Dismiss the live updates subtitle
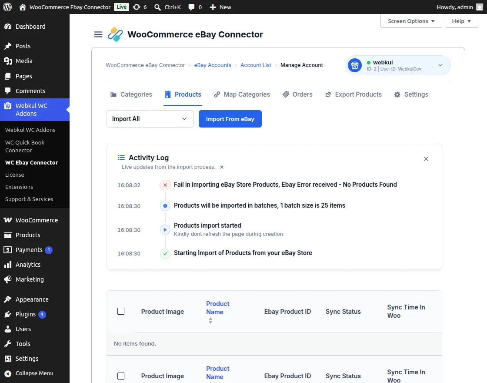This screenshot has height=383, width=487. (222, 167)
